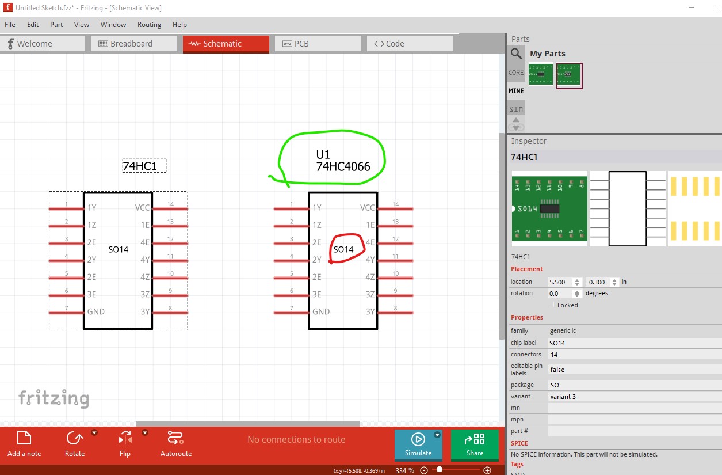Select the 74HC1 label on canvas
Screen dimensions: 722x475
click(x=144, y=166)
